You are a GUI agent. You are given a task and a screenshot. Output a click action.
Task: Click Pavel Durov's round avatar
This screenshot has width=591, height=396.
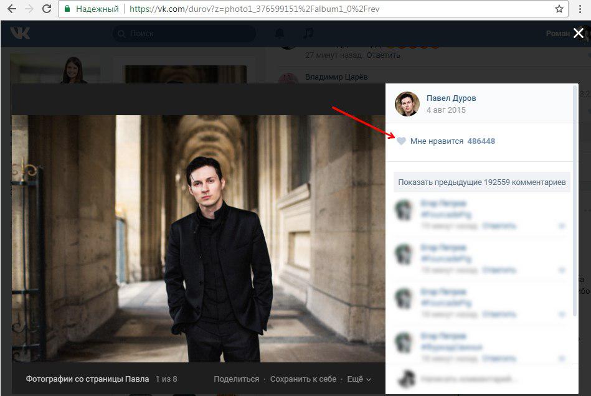(x=407, y=103)
